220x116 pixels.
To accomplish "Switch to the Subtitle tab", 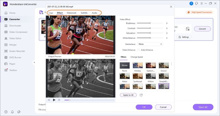I will pyautogui.click(x=84, y=13).
